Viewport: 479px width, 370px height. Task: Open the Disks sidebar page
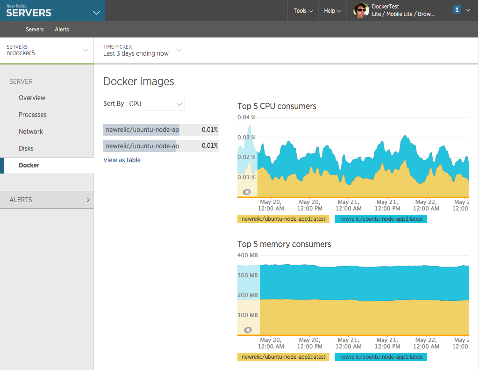(26, 148)
